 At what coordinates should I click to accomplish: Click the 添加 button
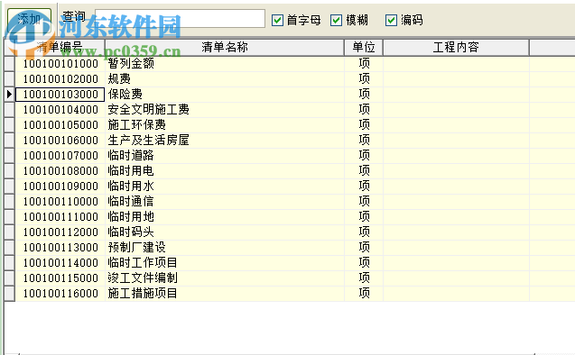[29, 20]
